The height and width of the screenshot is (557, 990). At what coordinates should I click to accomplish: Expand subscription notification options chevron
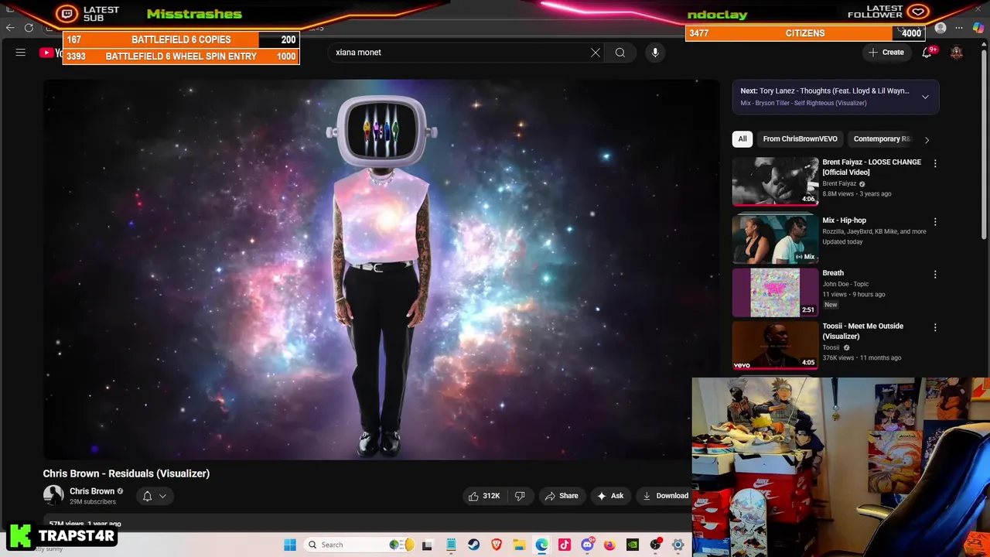tap(162, 496)
